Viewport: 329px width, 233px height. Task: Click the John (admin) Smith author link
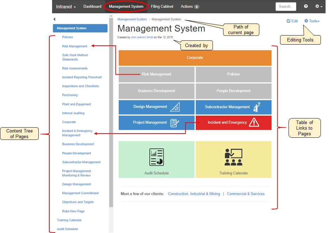point(142,37)
